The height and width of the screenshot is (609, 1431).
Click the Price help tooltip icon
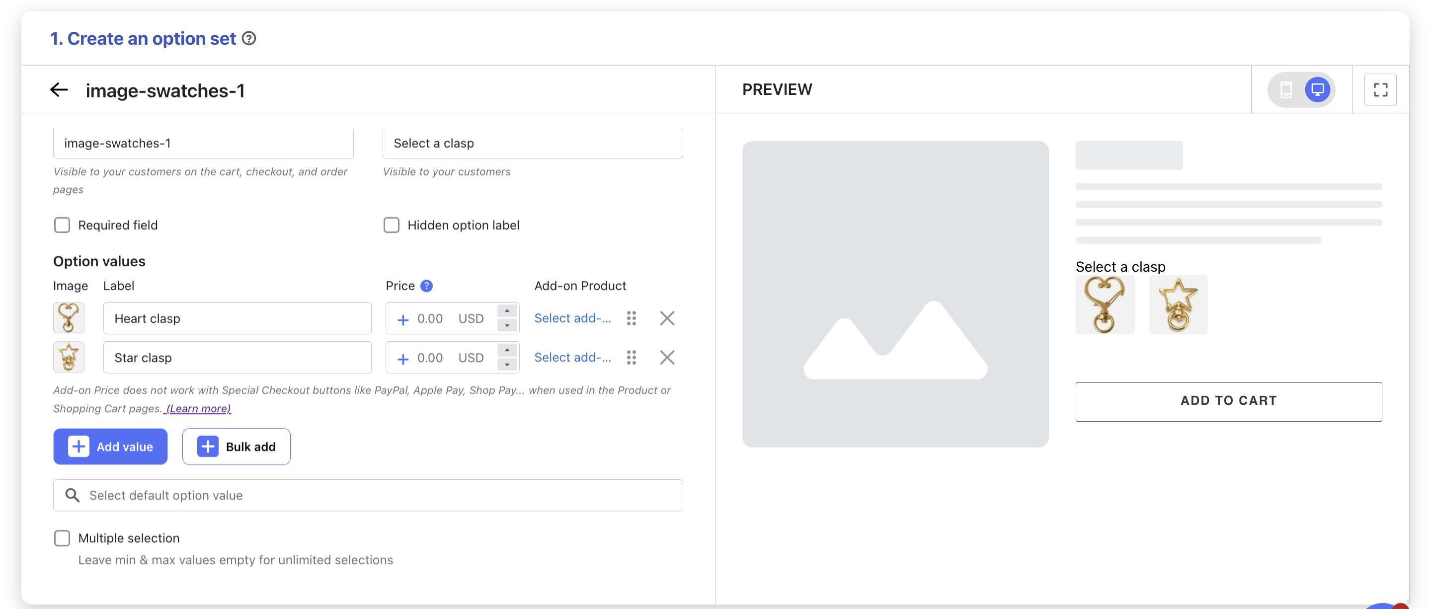tap(426, 286)
